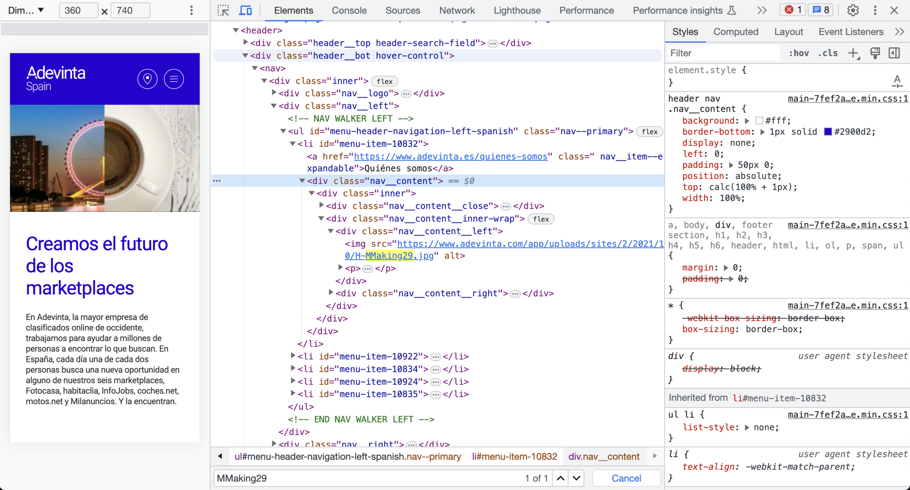Screen dimensions: 910x490
Task: Cancel the DOM search
Action: click(626, 478)
